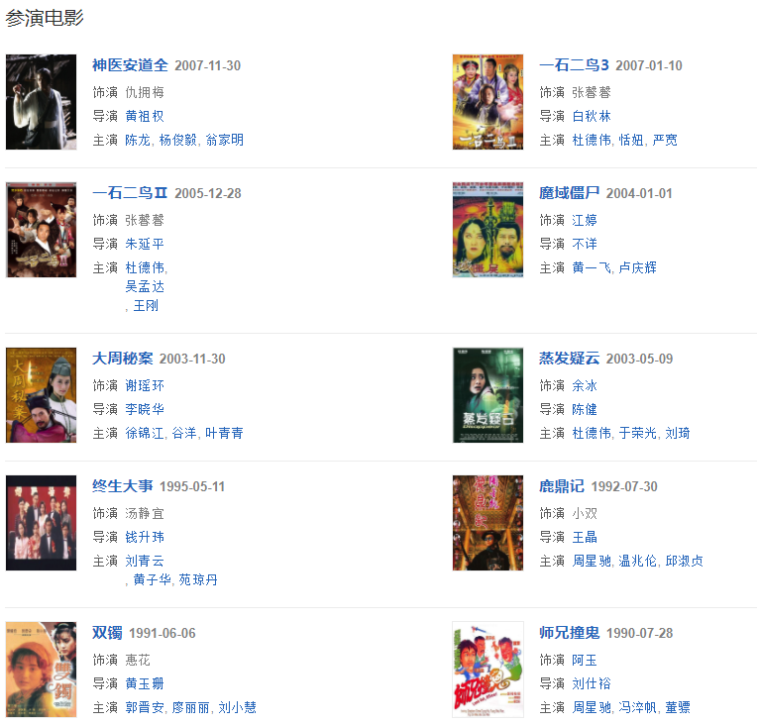757x725 pixels.
Task: Click the 一石二鸟Ⅱ title link
Action: (130, 193)
